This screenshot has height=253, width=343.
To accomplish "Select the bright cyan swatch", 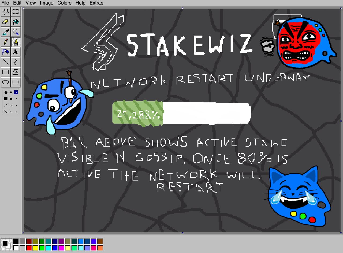I will (x=48, y=248).
